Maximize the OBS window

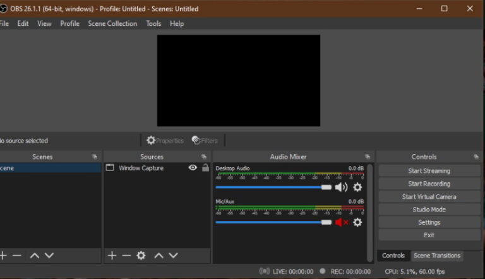[444, 9]
